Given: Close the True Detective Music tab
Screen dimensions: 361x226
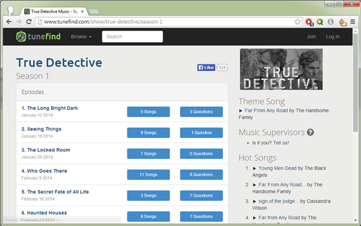Looking at the screenshot, I should 82,11.
